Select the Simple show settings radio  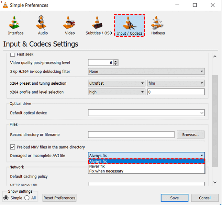pos(6,198)
